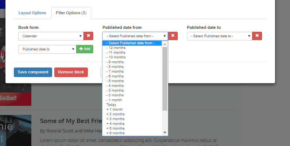Click the green Add filter button
The width and height of the screenshot is (290, 146).
(85, 49)
